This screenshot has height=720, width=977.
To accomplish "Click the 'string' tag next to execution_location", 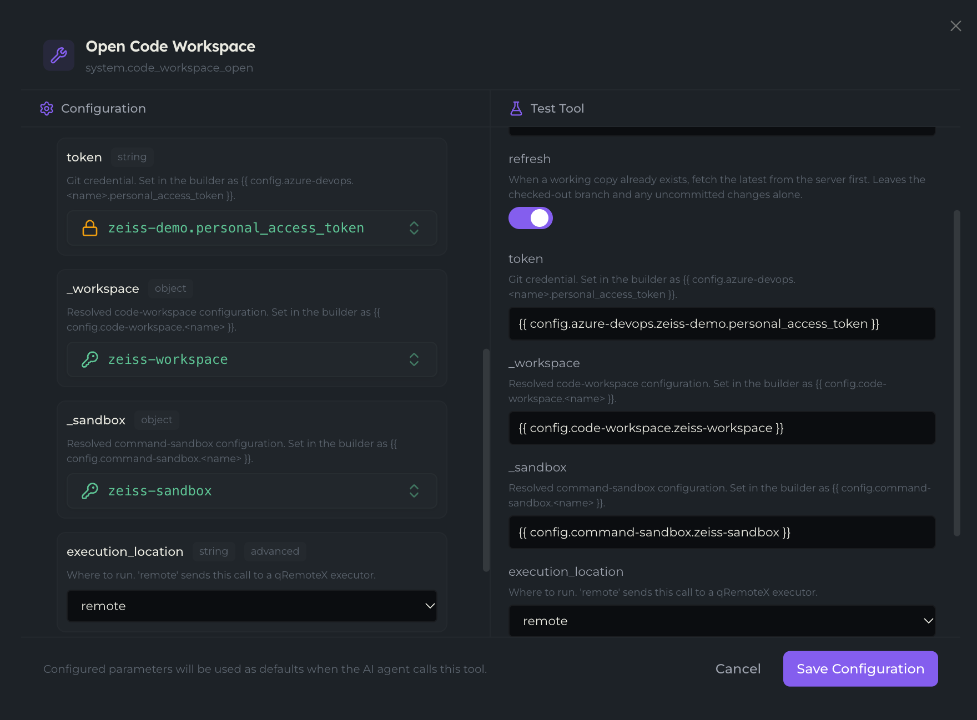I will pyautogui.click(x=214, y=551).
